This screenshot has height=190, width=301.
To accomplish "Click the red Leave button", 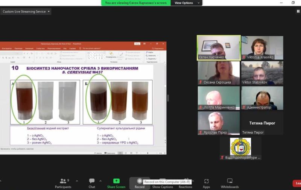I will click(297, 183).
